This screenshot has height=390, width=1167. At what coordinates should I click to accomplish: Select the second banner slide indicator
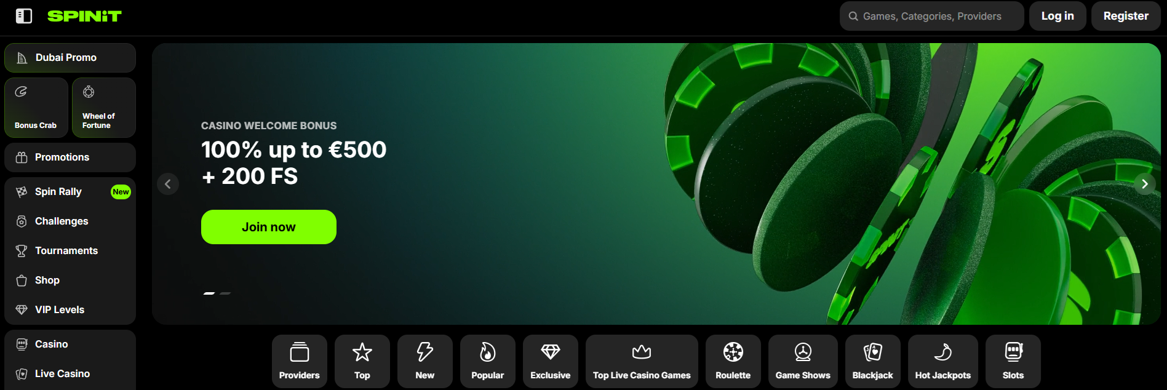225,293
